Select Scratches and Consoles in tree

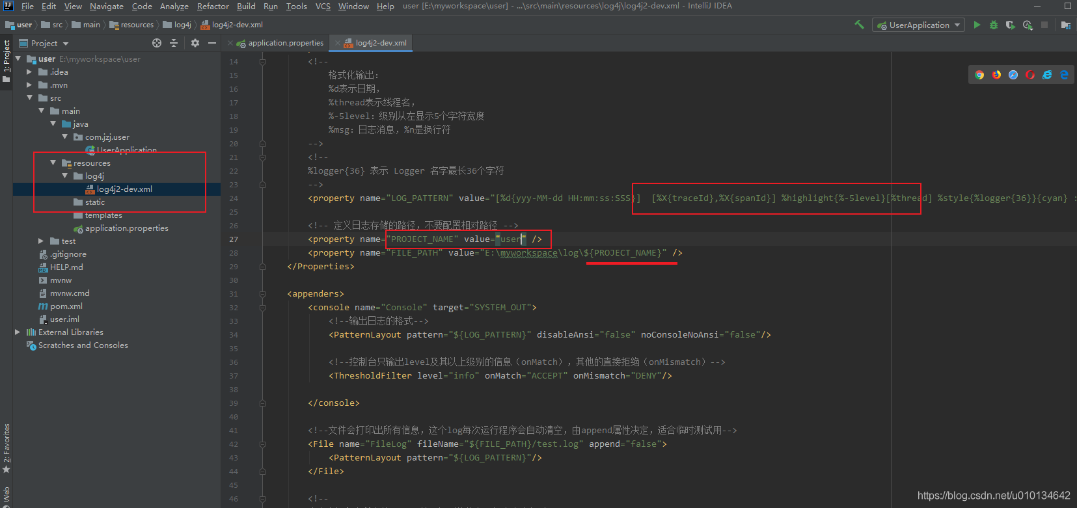(x=83, y=345)
